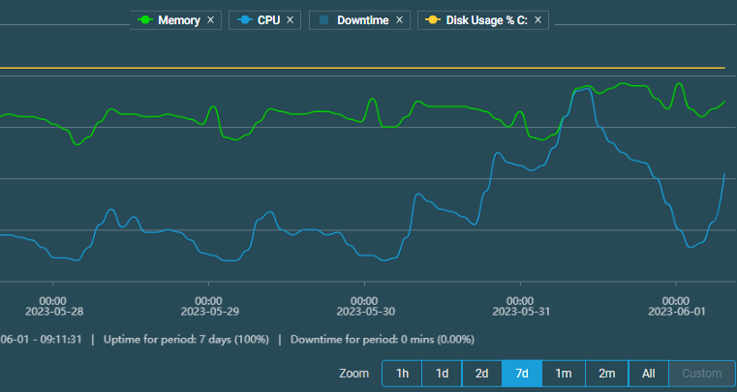Remove Disk Usage % C: from the chart
This screenshot has height=392, width=737.
(537, 19)
